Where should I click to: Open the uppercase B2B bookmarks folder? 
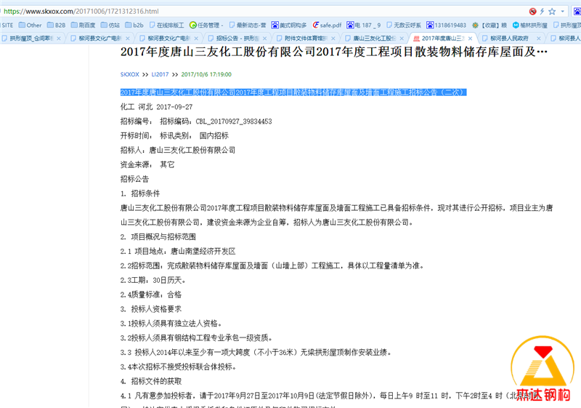tap(56, 25)
